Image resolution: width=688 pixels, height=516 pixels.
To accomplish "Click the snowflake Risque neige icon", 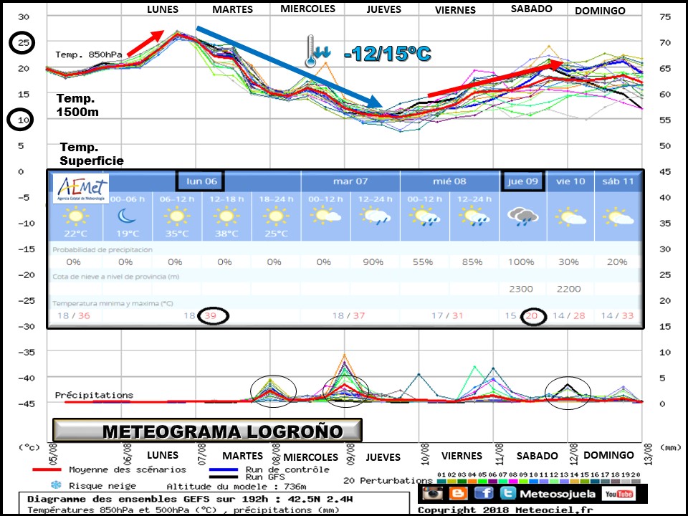I will (x=56, y=485).
